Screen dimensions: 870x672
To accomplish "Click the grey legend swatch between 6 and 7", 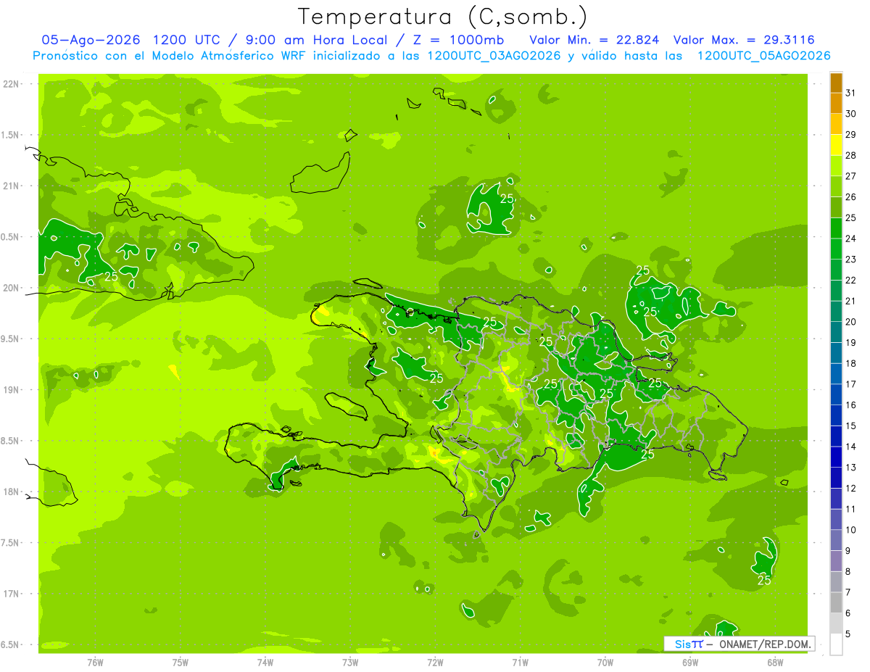I will (836, 602).
